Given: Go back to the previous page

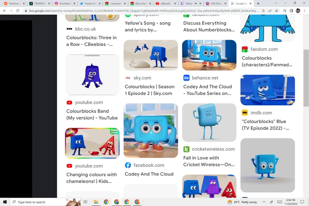Looking at the screenshot, I should (x=5, y=11).
